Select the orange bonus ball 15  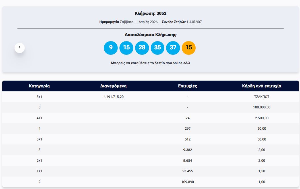pyautogui.click(x=189, y=48)
